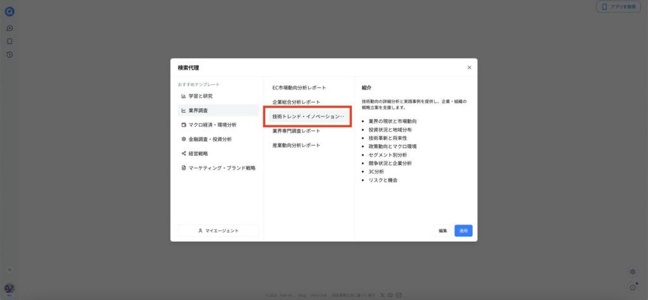The image size is (648, 300).
Task: Click the アプリを取得 button
Action: coord(618,6)
